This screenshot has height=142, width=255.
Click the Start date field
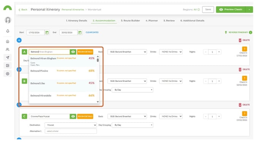[35, 33]
